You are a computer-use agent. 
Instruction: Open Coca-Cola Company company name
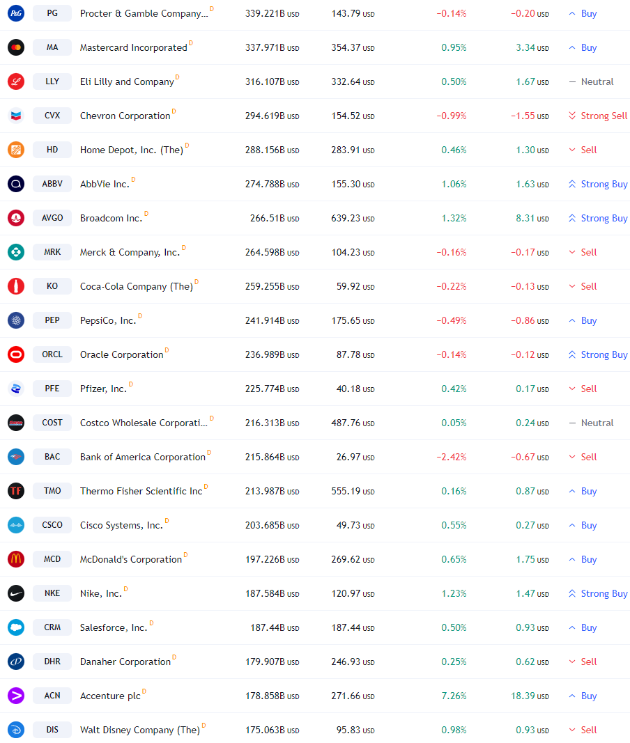(x=136, y=287)
